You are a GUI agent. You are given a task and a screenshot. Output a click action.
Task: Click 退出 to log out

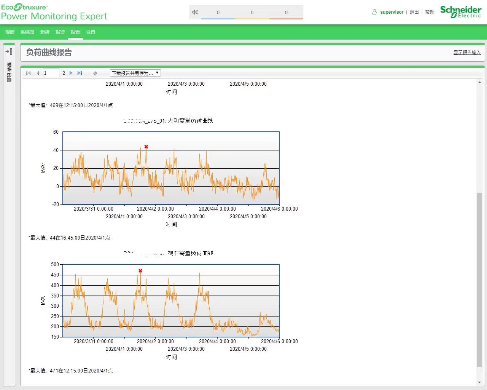click(414, 12)
